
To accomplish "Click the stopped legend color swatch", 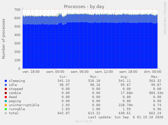I will (x=6, y=89).
